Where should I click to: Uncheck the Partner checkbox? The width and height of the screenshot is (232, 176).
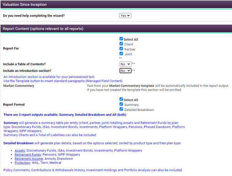[x=121, y=49]
